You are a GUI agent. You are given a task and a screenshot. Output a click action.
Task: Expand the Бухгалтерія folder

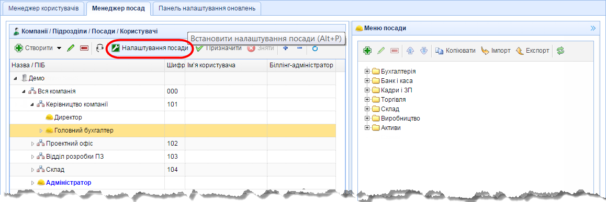[x=367, y=72]
